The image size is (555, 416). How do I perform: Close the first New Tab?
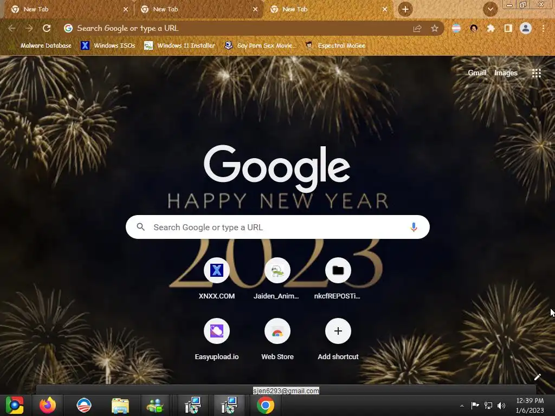126,9
